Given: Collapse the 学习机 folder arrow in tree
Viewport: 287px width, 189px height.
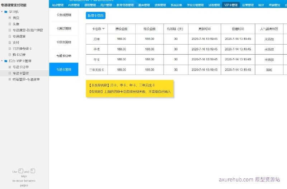Looking at the screenshot, I should tap(2, 11).
